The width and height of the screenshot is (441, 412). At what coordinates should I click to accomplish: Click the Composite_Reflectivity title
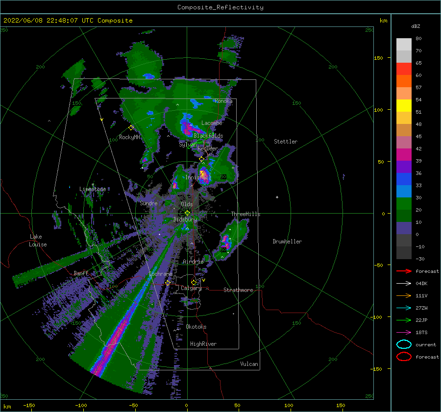pos(220,7)
